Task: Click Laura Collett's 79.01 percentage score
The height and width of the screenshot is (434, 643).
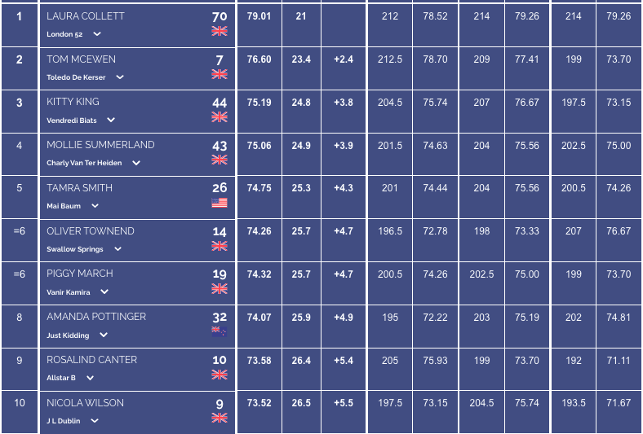Action: pos(259,16)
